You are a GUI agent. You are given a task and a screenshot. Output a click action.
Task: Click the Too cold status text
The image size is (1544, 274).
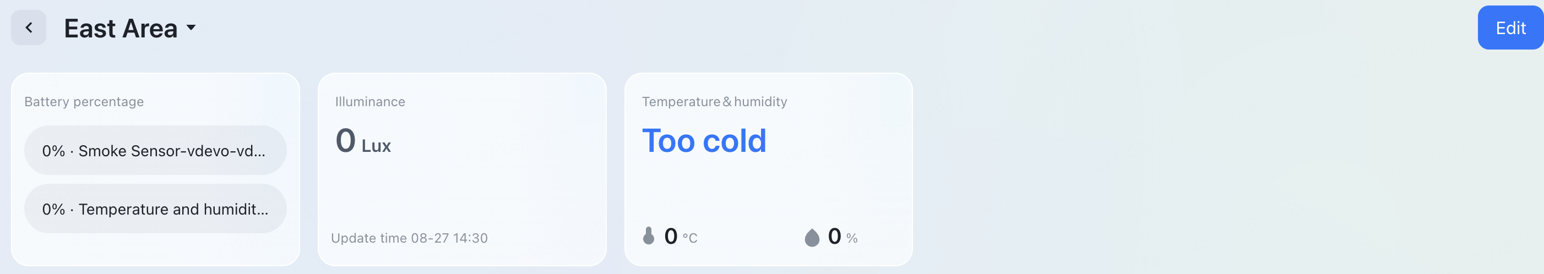tap(704, 141)
